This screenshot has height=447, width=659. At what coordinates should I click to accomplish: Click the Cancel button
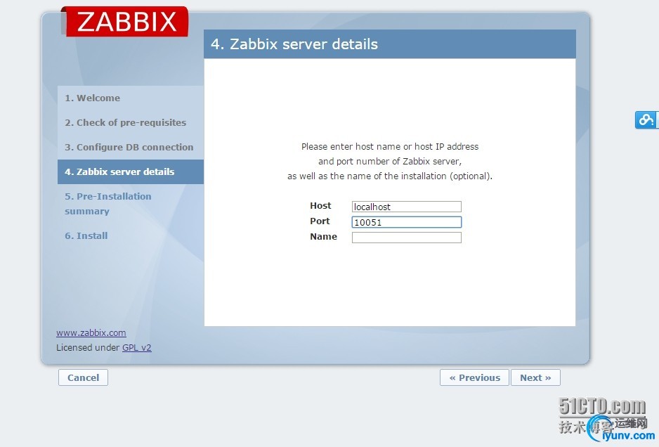point(83,377)
